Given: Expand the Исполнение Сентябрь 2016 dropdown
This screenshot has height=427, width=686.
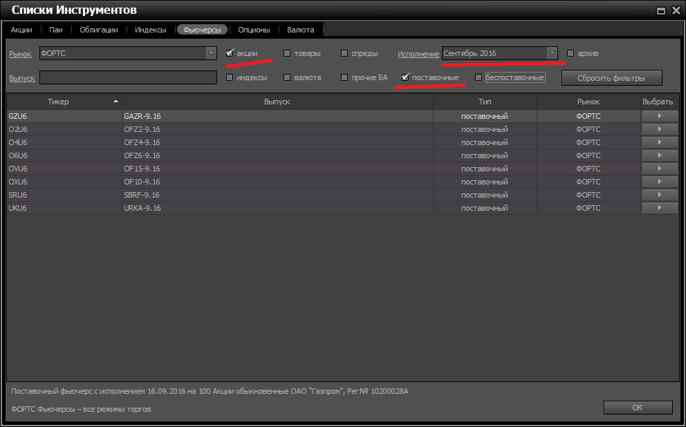Looking at the screenshot, I should [x=551, y=53].
